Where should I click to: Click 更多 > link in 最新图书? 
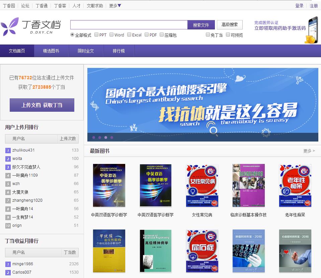309,151
